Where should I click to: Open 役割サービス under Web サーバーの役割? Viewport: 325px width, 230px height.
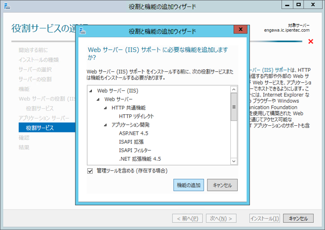[40, 109]
